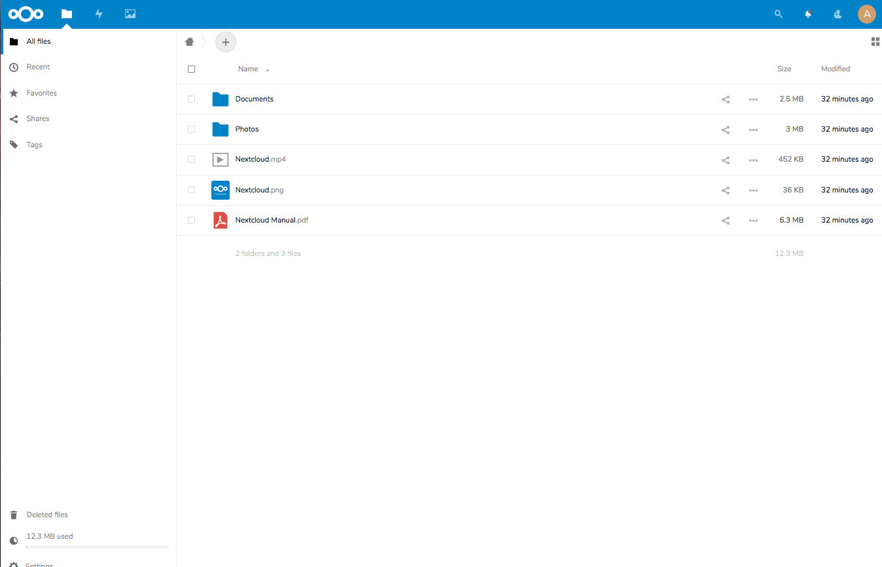The width and height of the screenshot is (882, 567).
Task: Select all files checkbox in header
Action: [x=191, y=69]
